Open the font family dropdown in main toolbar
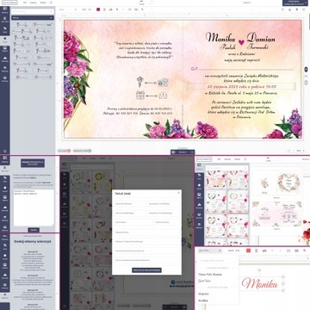 68,9
